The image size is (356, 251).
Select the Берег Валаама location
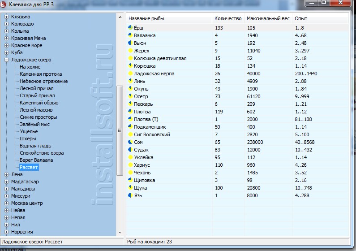coord(36,160)
